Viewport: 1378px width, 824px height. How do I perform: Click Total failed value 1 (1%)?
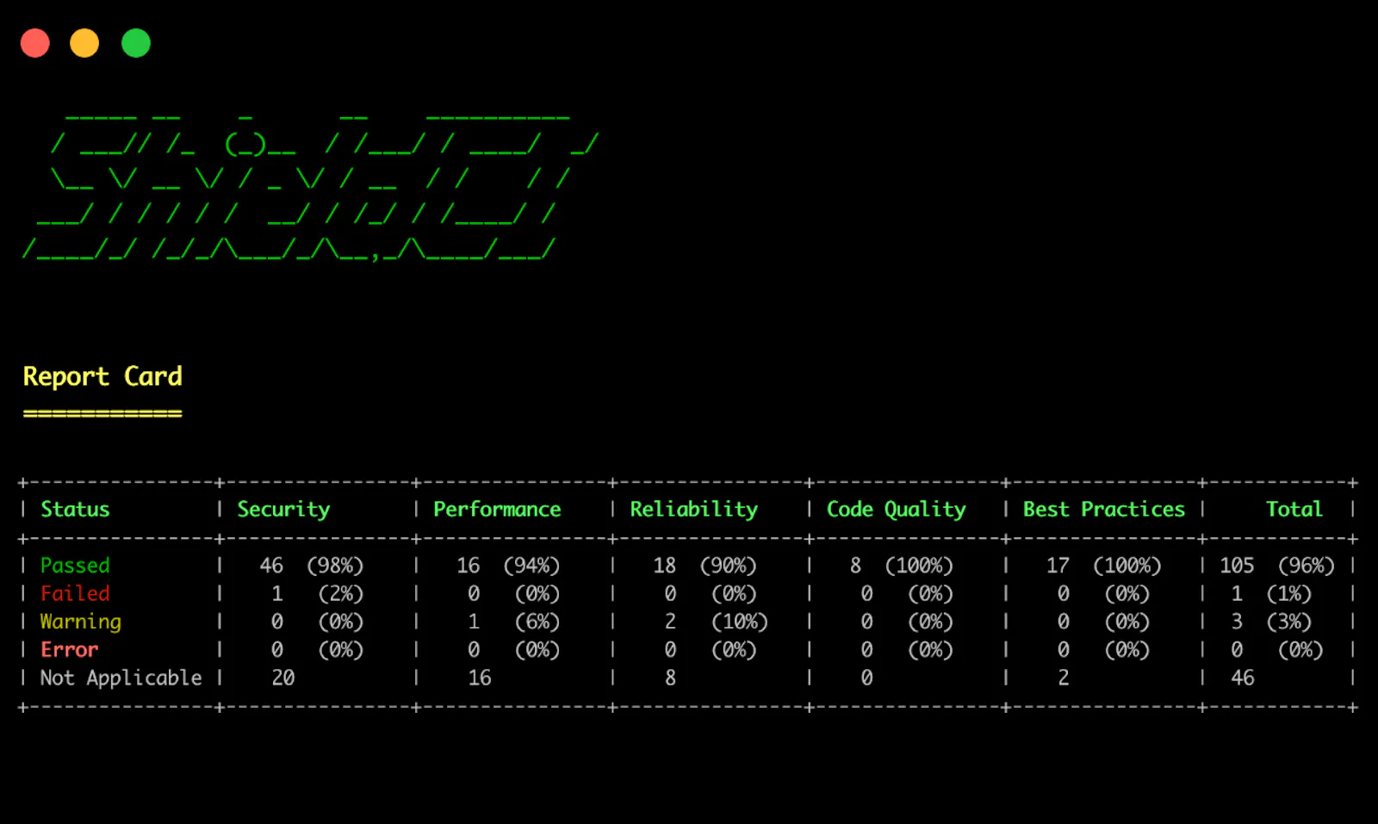click(x=1271, y=593)
